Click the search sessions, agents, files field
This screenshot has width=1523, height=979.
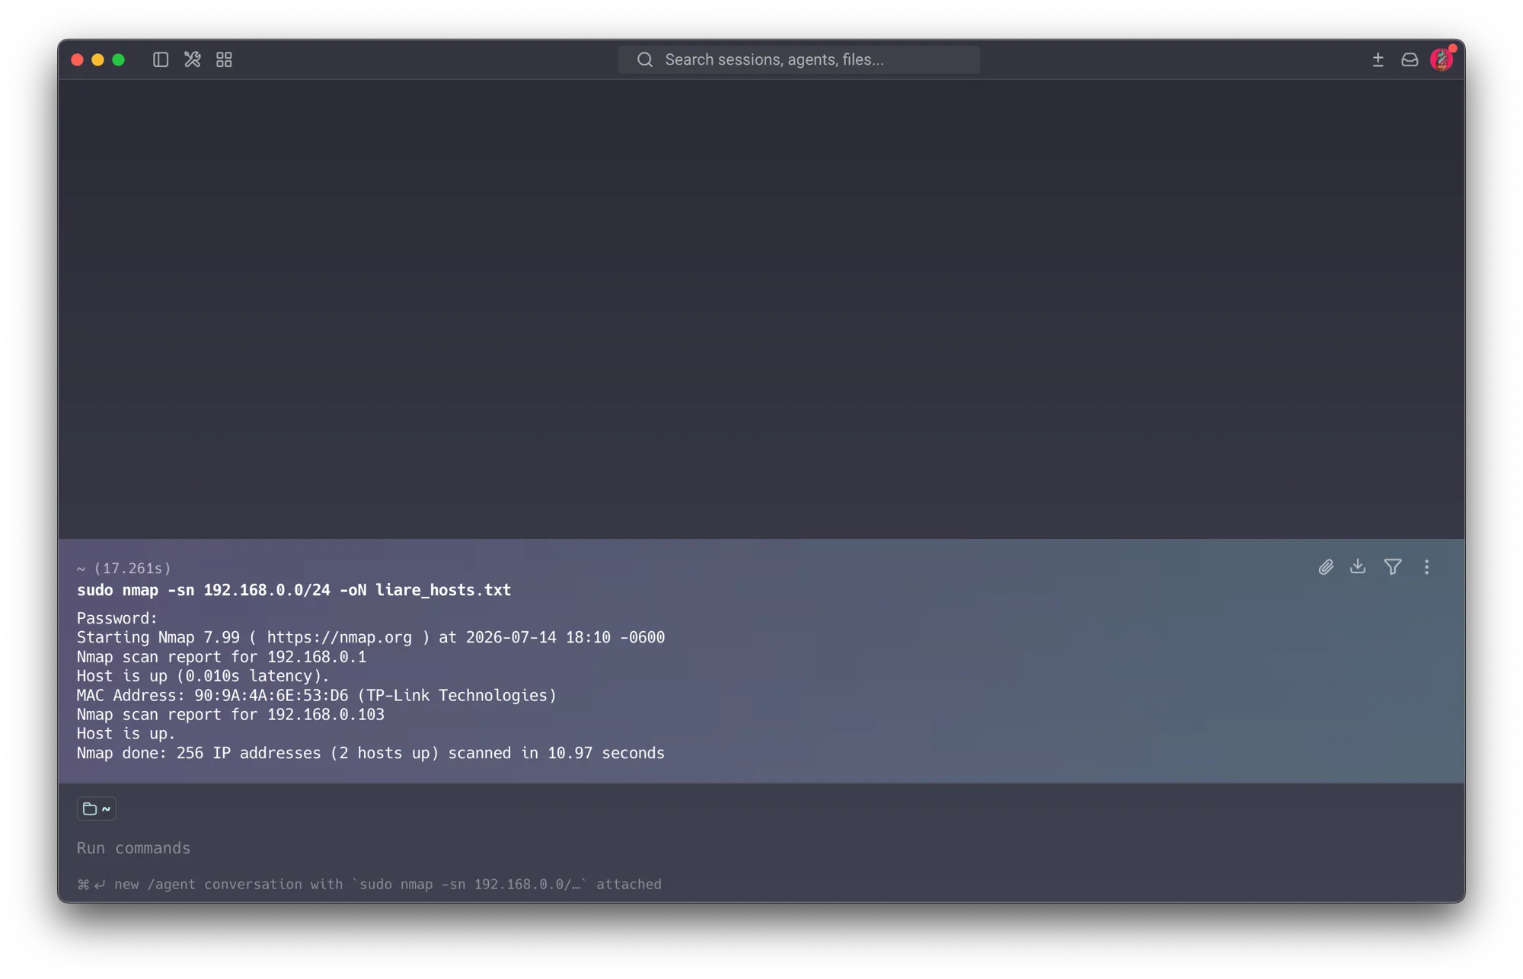[x=799, y=59]
